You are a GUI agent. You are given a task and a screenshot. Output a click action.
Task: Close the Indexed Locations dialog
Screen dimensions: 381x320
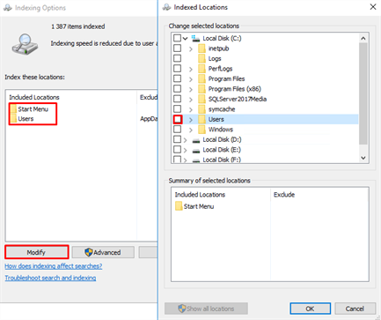[x=373, y=7]
